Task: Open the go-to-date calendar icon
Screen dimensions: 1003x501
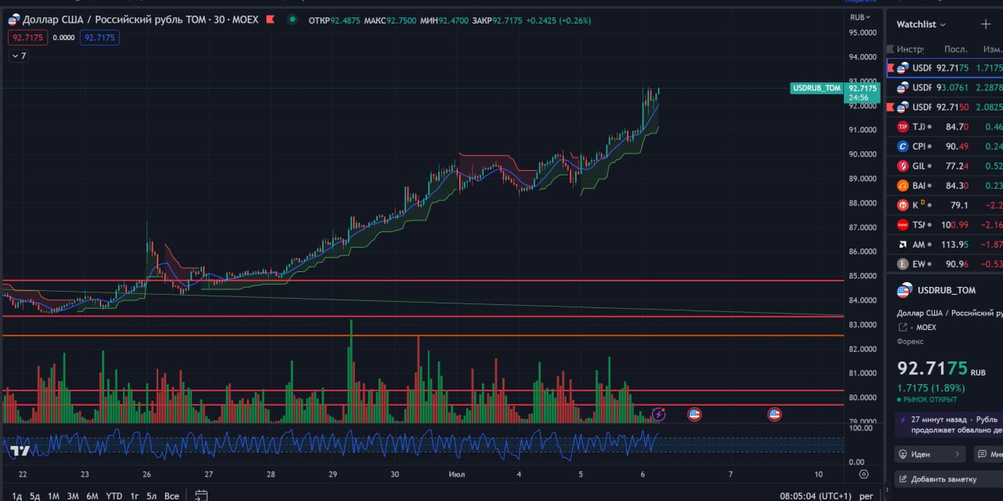Action: [x=201, y=495]
